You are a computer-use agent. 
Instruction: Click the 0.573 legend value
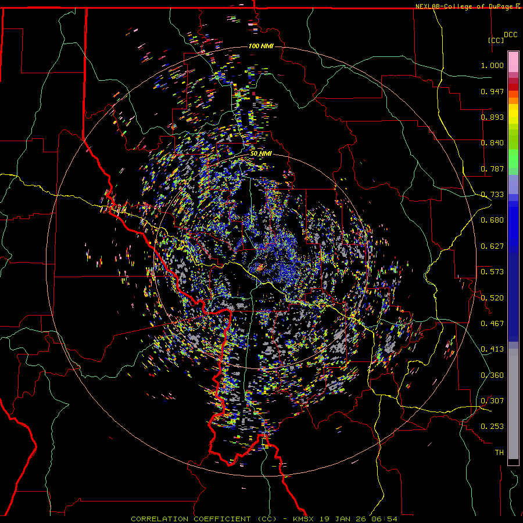click(x=492, y=272)
